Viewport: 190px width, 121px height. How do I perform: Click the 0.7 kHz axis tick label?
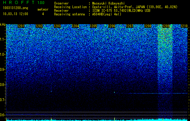(3, 100)
